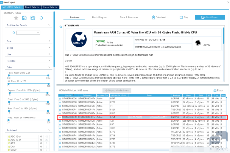The height and width of the screenshot is (153, 230).
Task: Load saved search folder icon
Action: point(33,18)
